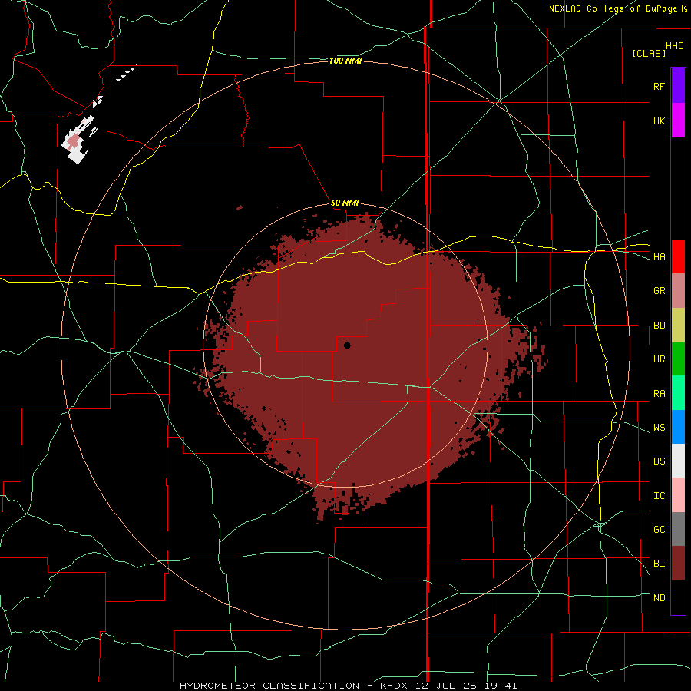The width and height of the screenshot is (691, 691).
Task: Click the BI dark red legend swatch
Action: (678, 564)
